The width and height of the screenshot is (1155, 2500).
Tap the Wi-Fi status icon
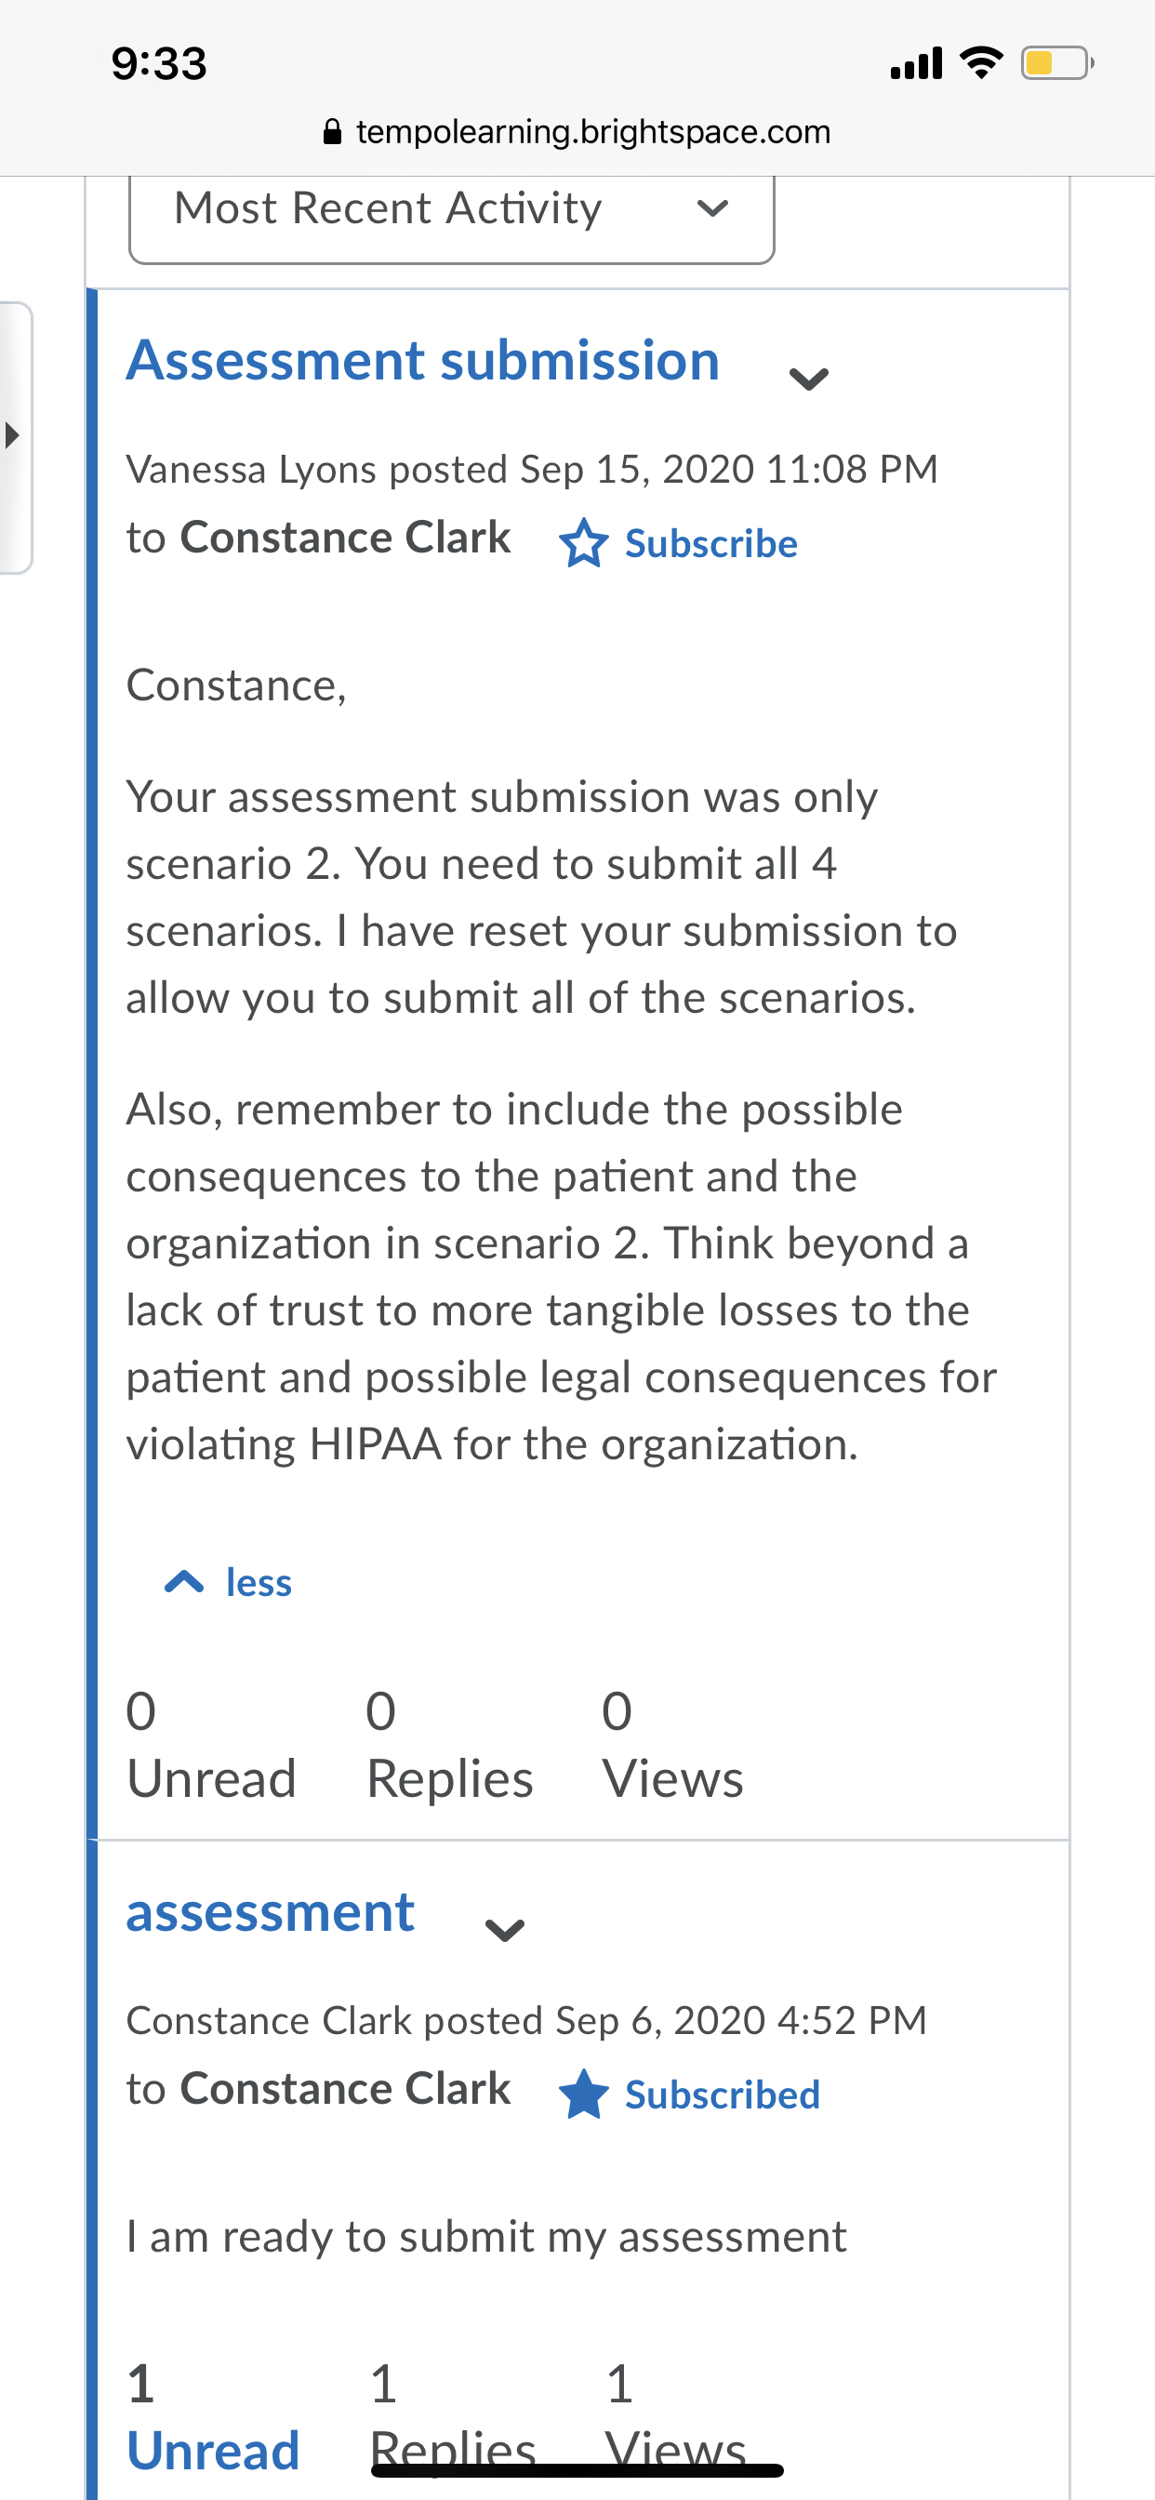pyautogui.click(x=981, y=63)
